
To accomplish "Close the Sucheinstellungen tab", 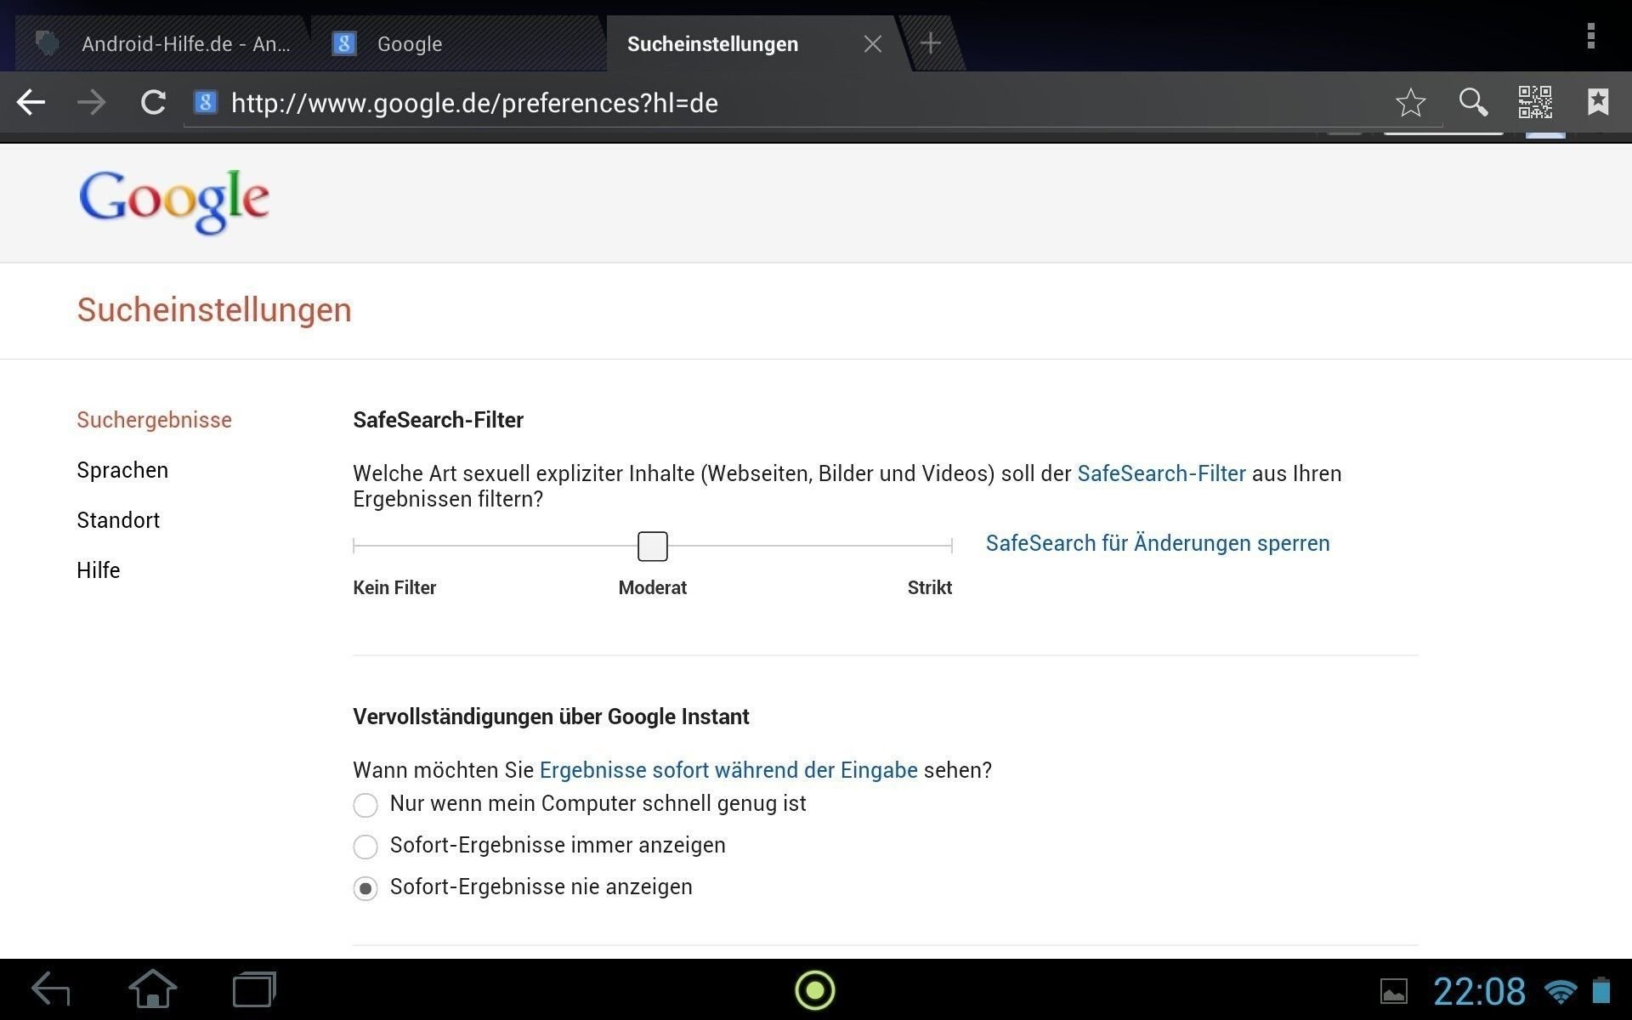I will click(x=873, y=44).
